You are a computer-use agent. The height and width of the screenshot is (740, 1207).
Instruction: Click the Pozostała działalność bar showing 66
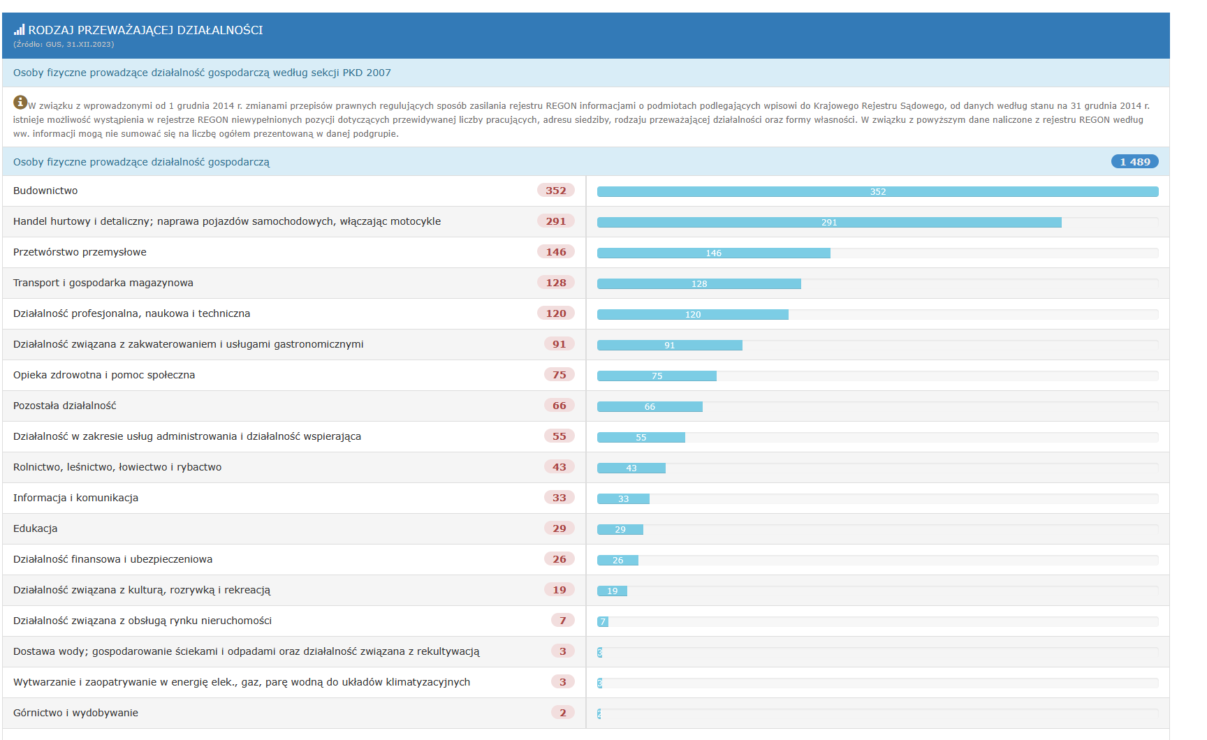point(650,407)
